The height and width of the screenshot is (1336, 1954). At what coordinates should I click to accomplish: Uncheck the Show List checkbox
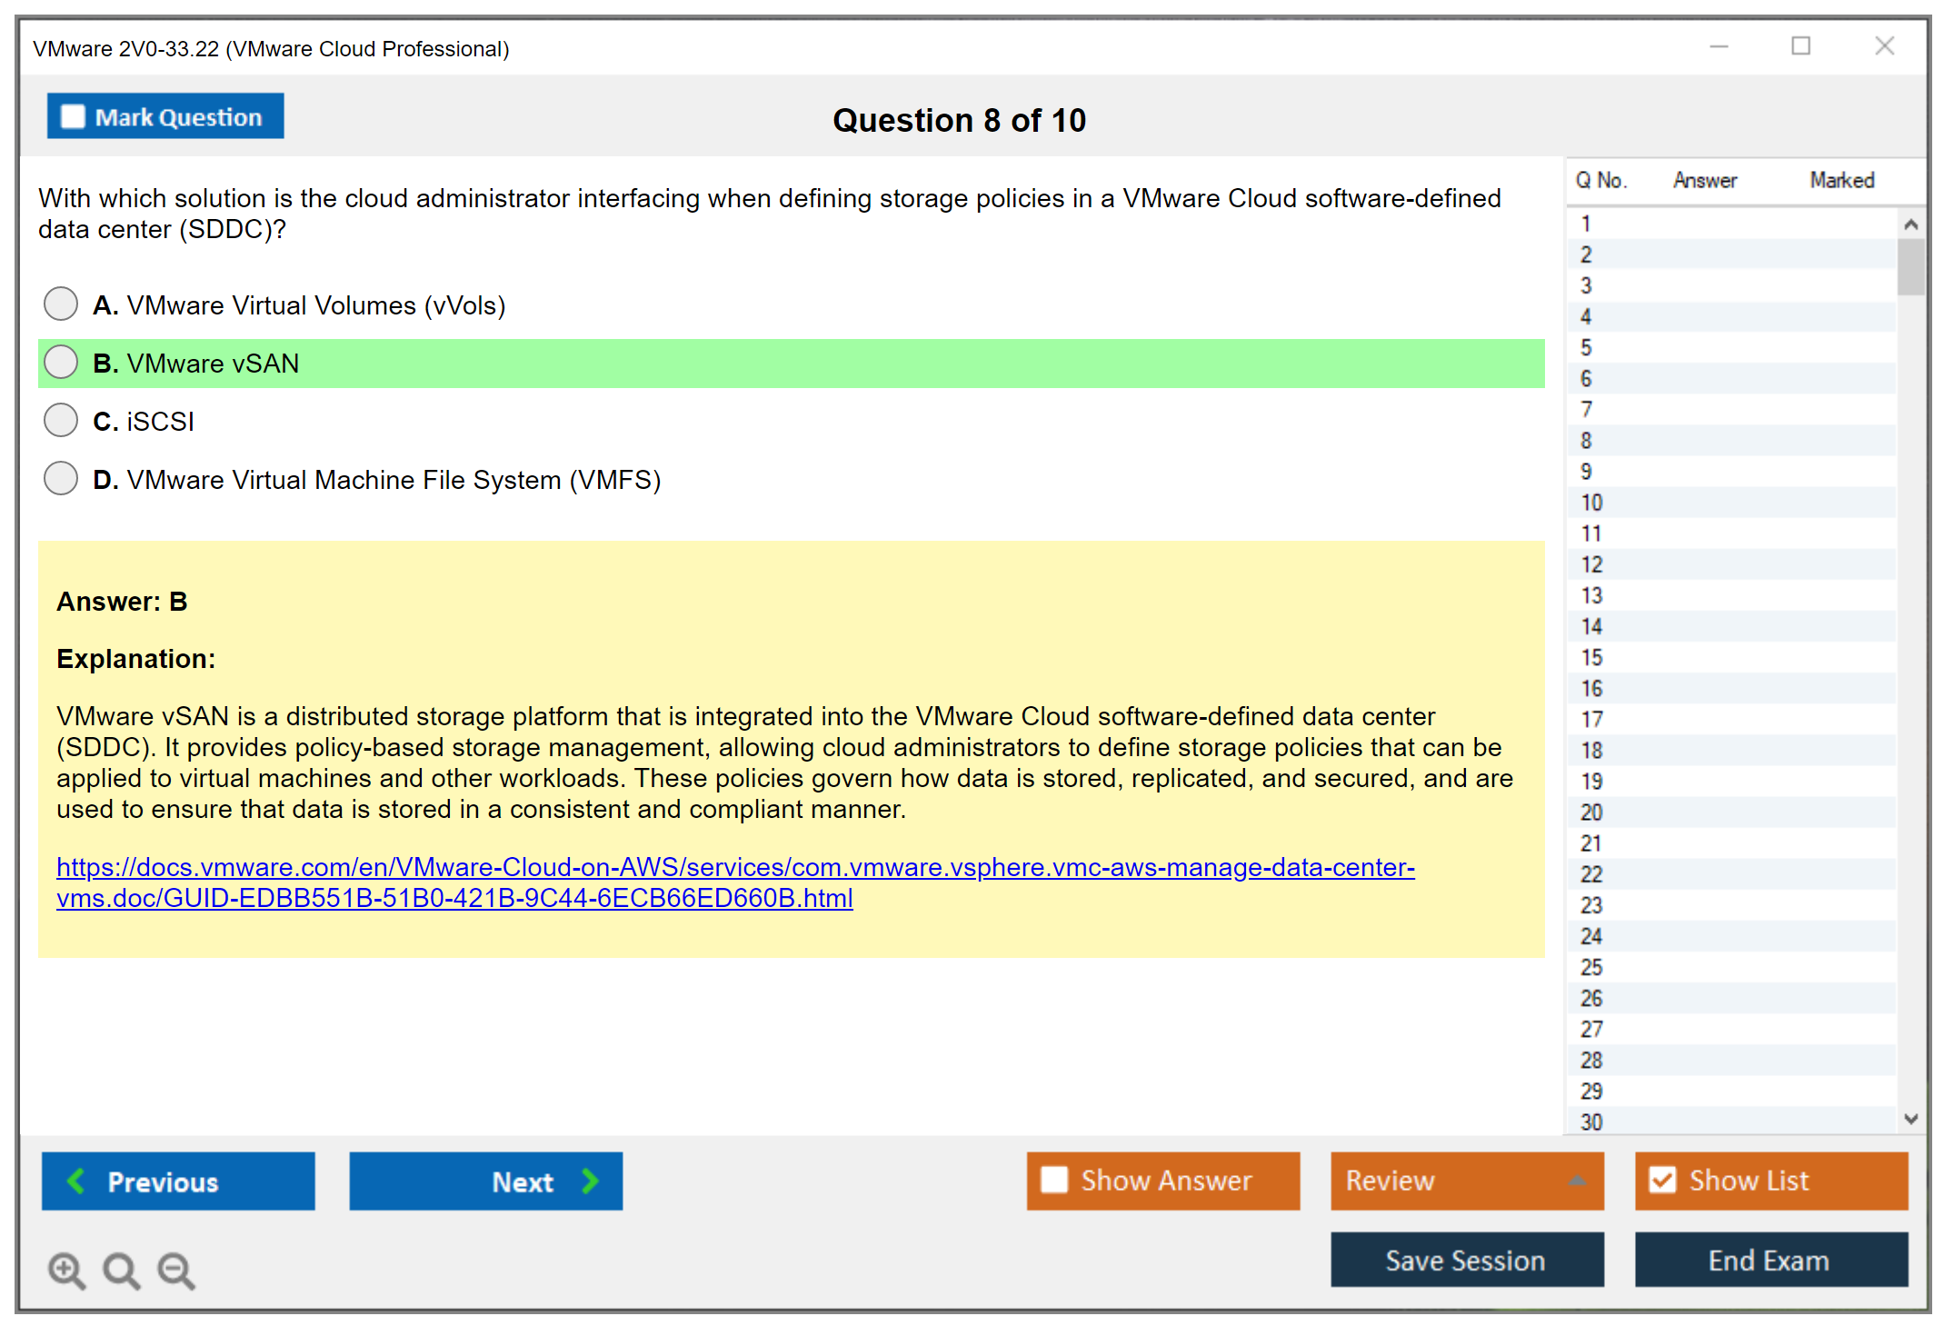coord(1662,1180)
